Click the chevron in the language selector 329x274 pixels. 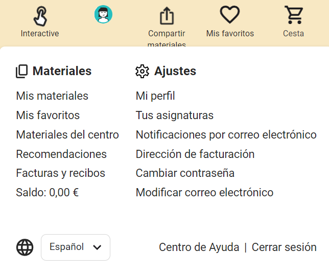coord(97,247)
